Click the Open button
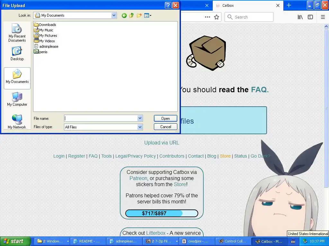This screenshot has width=329, height=246. (165, 119)
